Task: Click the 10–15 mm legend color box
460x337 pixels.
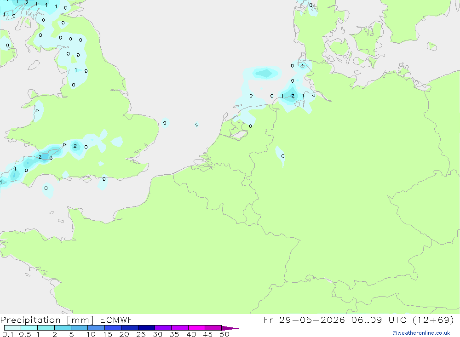Action: coord(96,328)
